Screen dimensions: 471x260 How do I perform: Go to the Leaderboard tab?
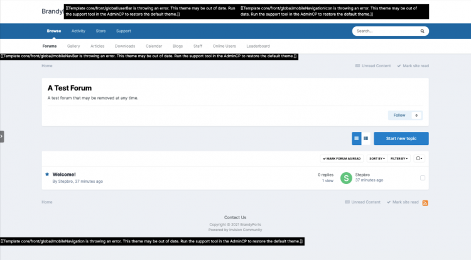click(258, 46)
